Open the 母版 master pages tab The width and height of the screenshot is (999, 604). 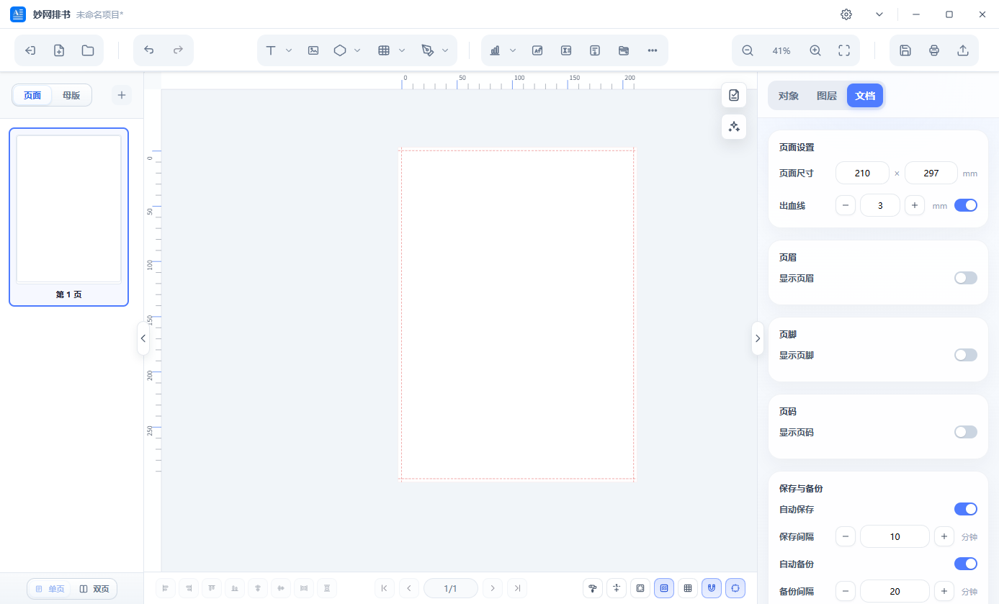point(71,95)
